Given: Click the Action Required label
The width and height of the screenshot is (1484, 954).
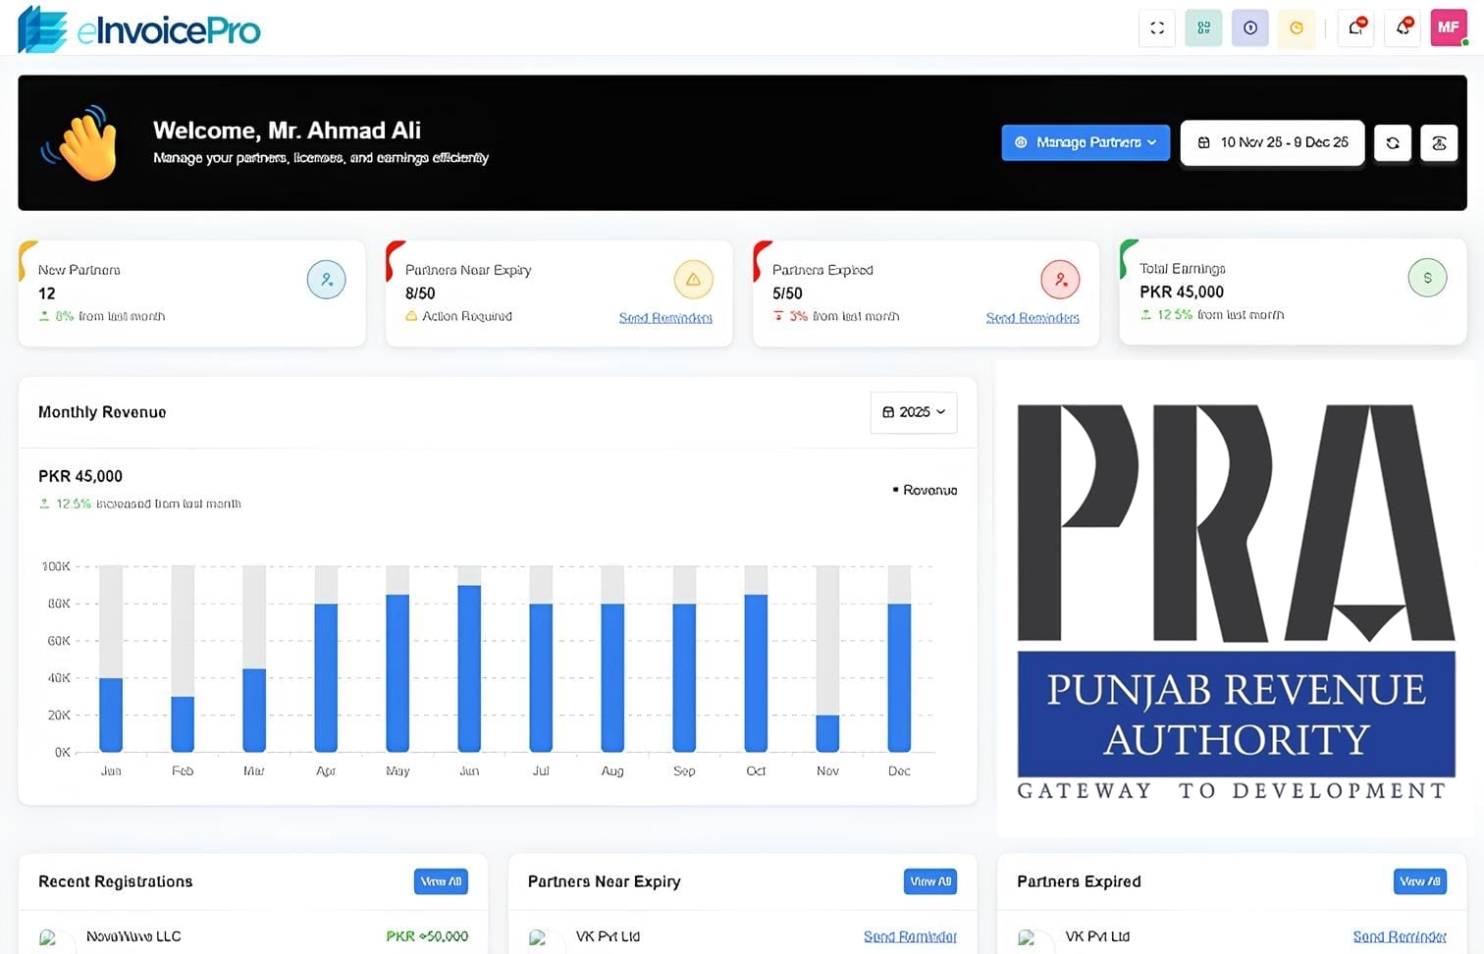Looking at the screenshot, I should tap(467, 316).
